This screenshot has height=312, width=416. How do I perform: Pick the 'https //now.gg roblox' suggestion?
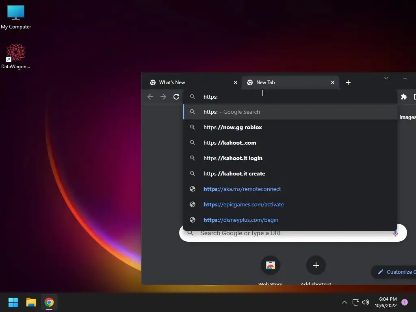(290, 127)
